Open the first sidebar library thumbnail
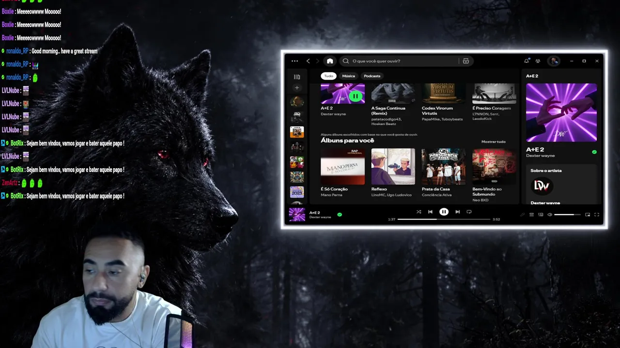The width and height of the screenshot is (620, 348). click(x=297, y=101)
